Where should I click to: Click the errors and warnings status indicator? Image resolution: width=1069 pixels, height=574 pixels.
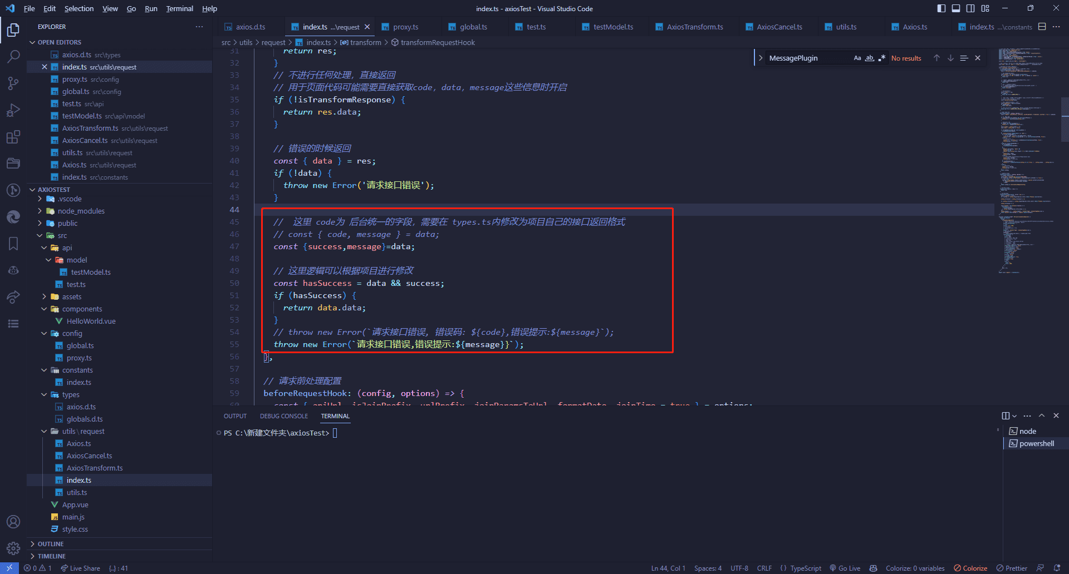pos(37,568)
